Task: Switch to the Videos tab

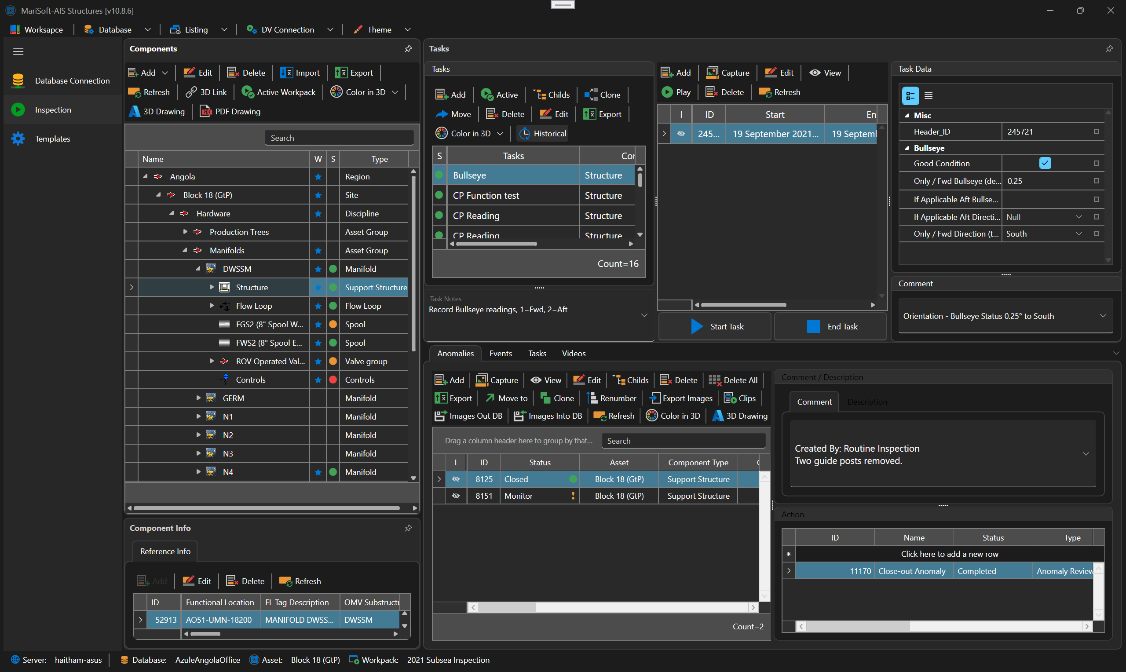Action: click(574, 353)
